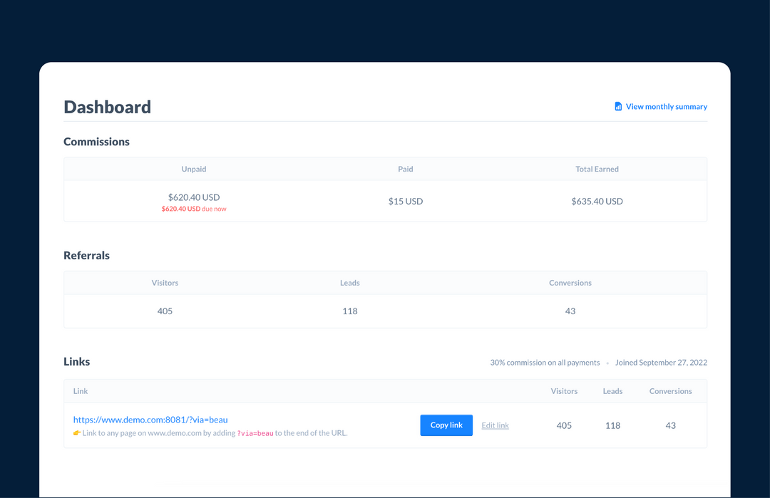Open the affiliate URL https://www.demo.com:8081/?via=beau

tap(150, 420)
